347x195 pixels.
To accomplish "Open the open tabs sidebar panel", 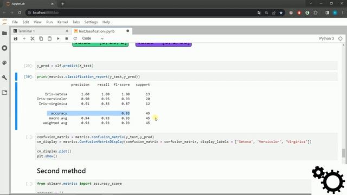I will click(4, 93).
